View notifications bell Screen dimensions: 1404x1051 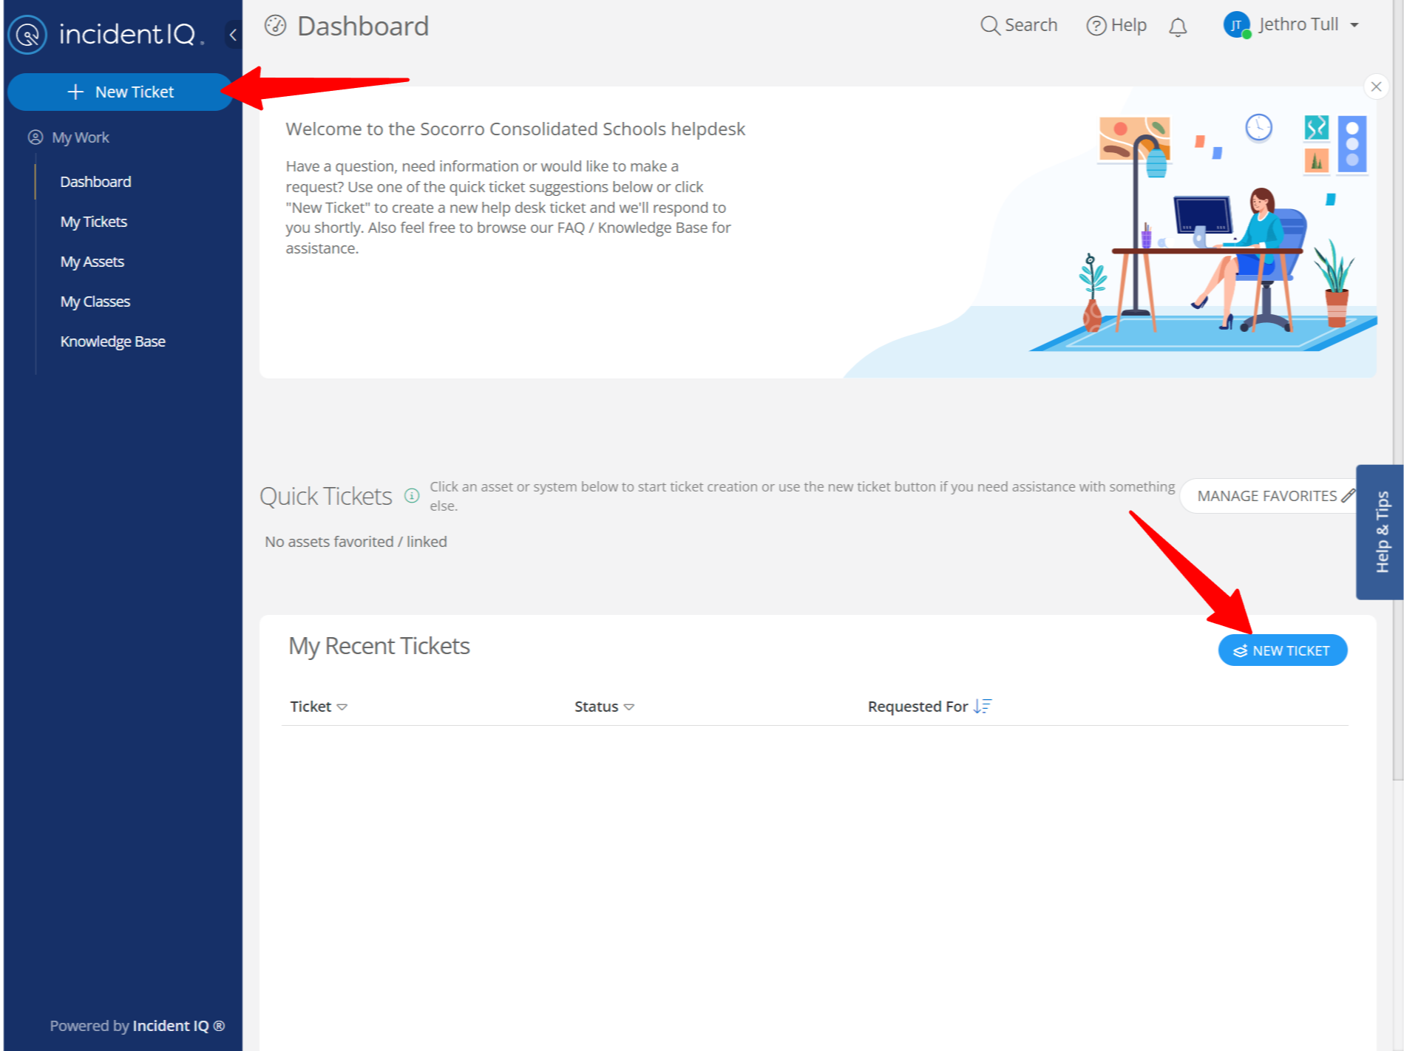(x=1178, y=27)
